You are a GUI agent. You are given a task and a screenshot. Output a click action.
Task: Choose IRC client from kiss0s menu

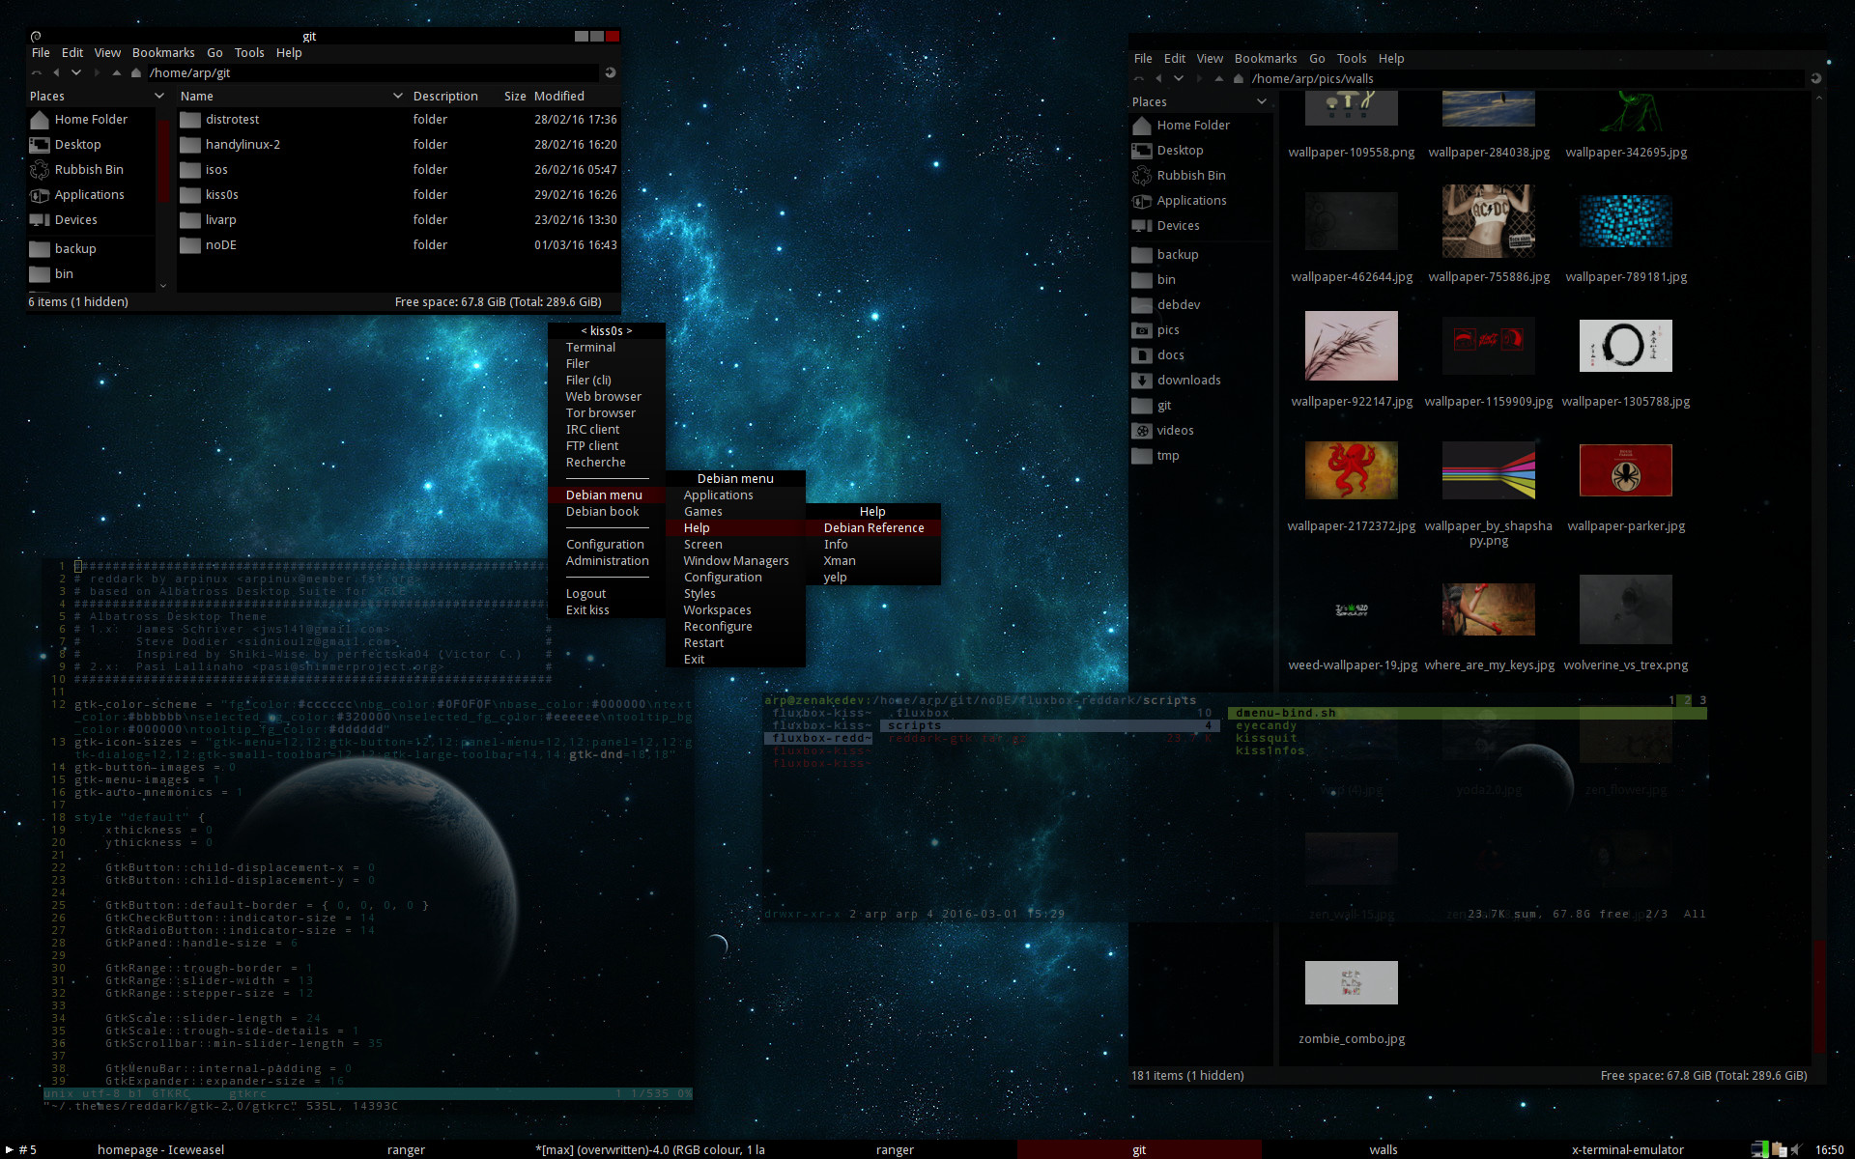[x=607, y=429]
